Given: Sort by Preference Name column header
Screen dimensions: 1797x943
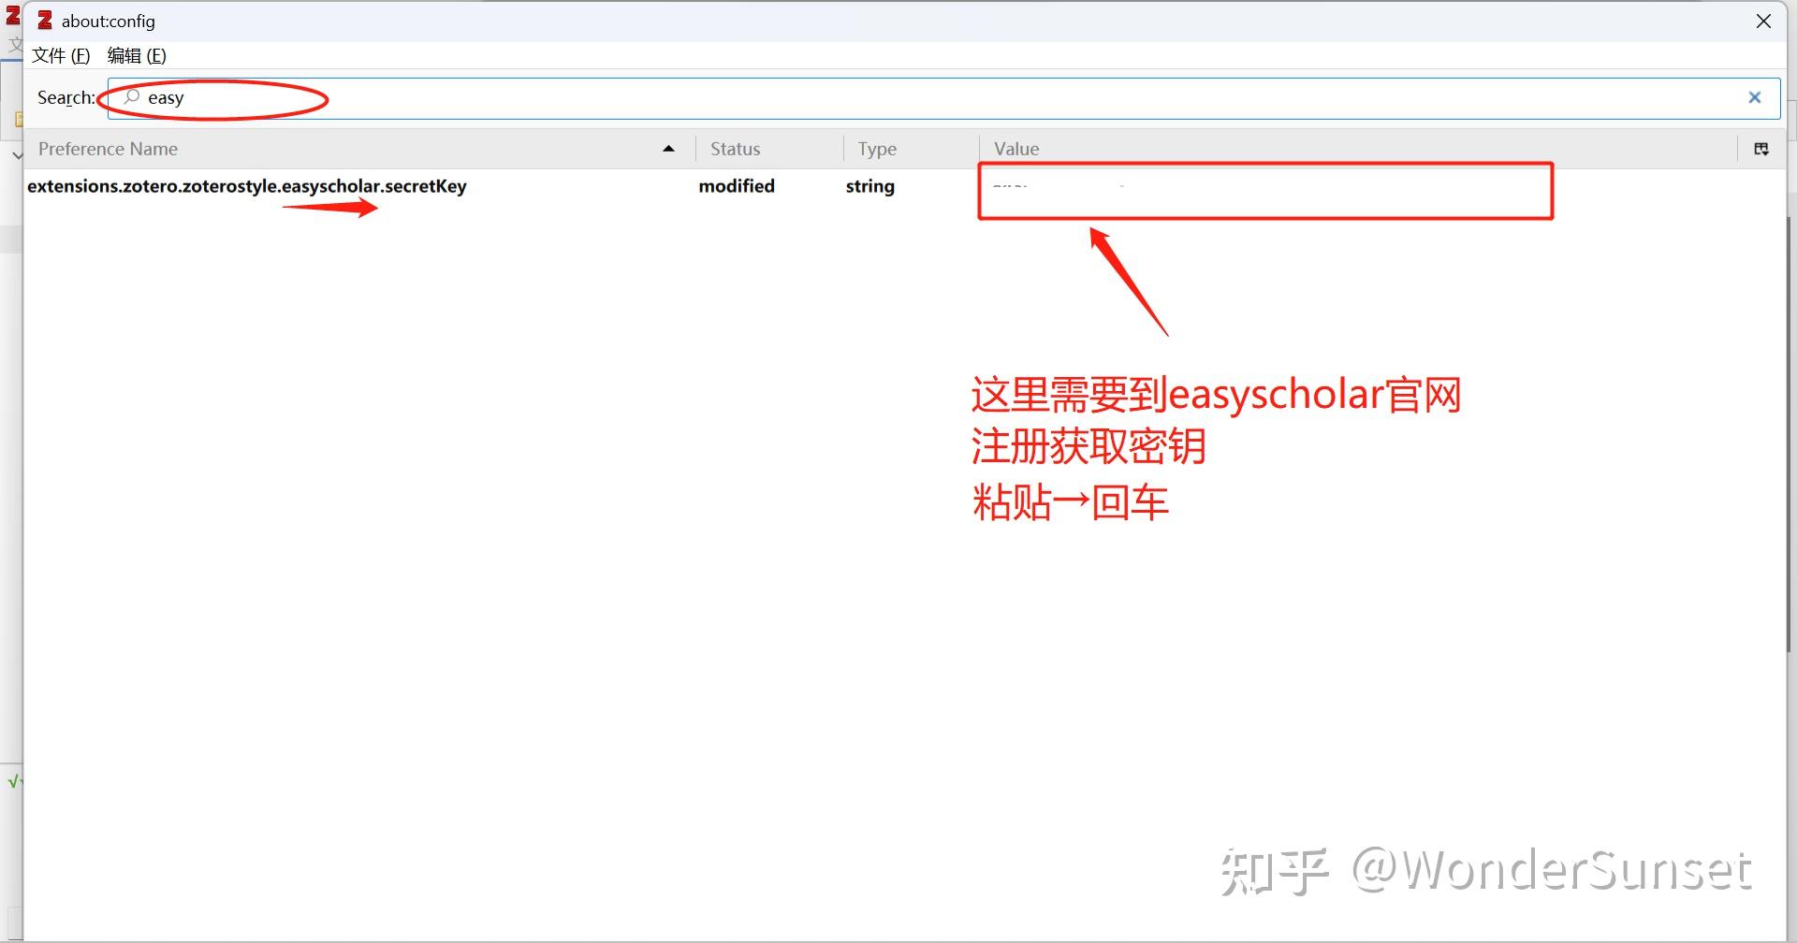Looking at the screenshot, I should click(359, 149).
